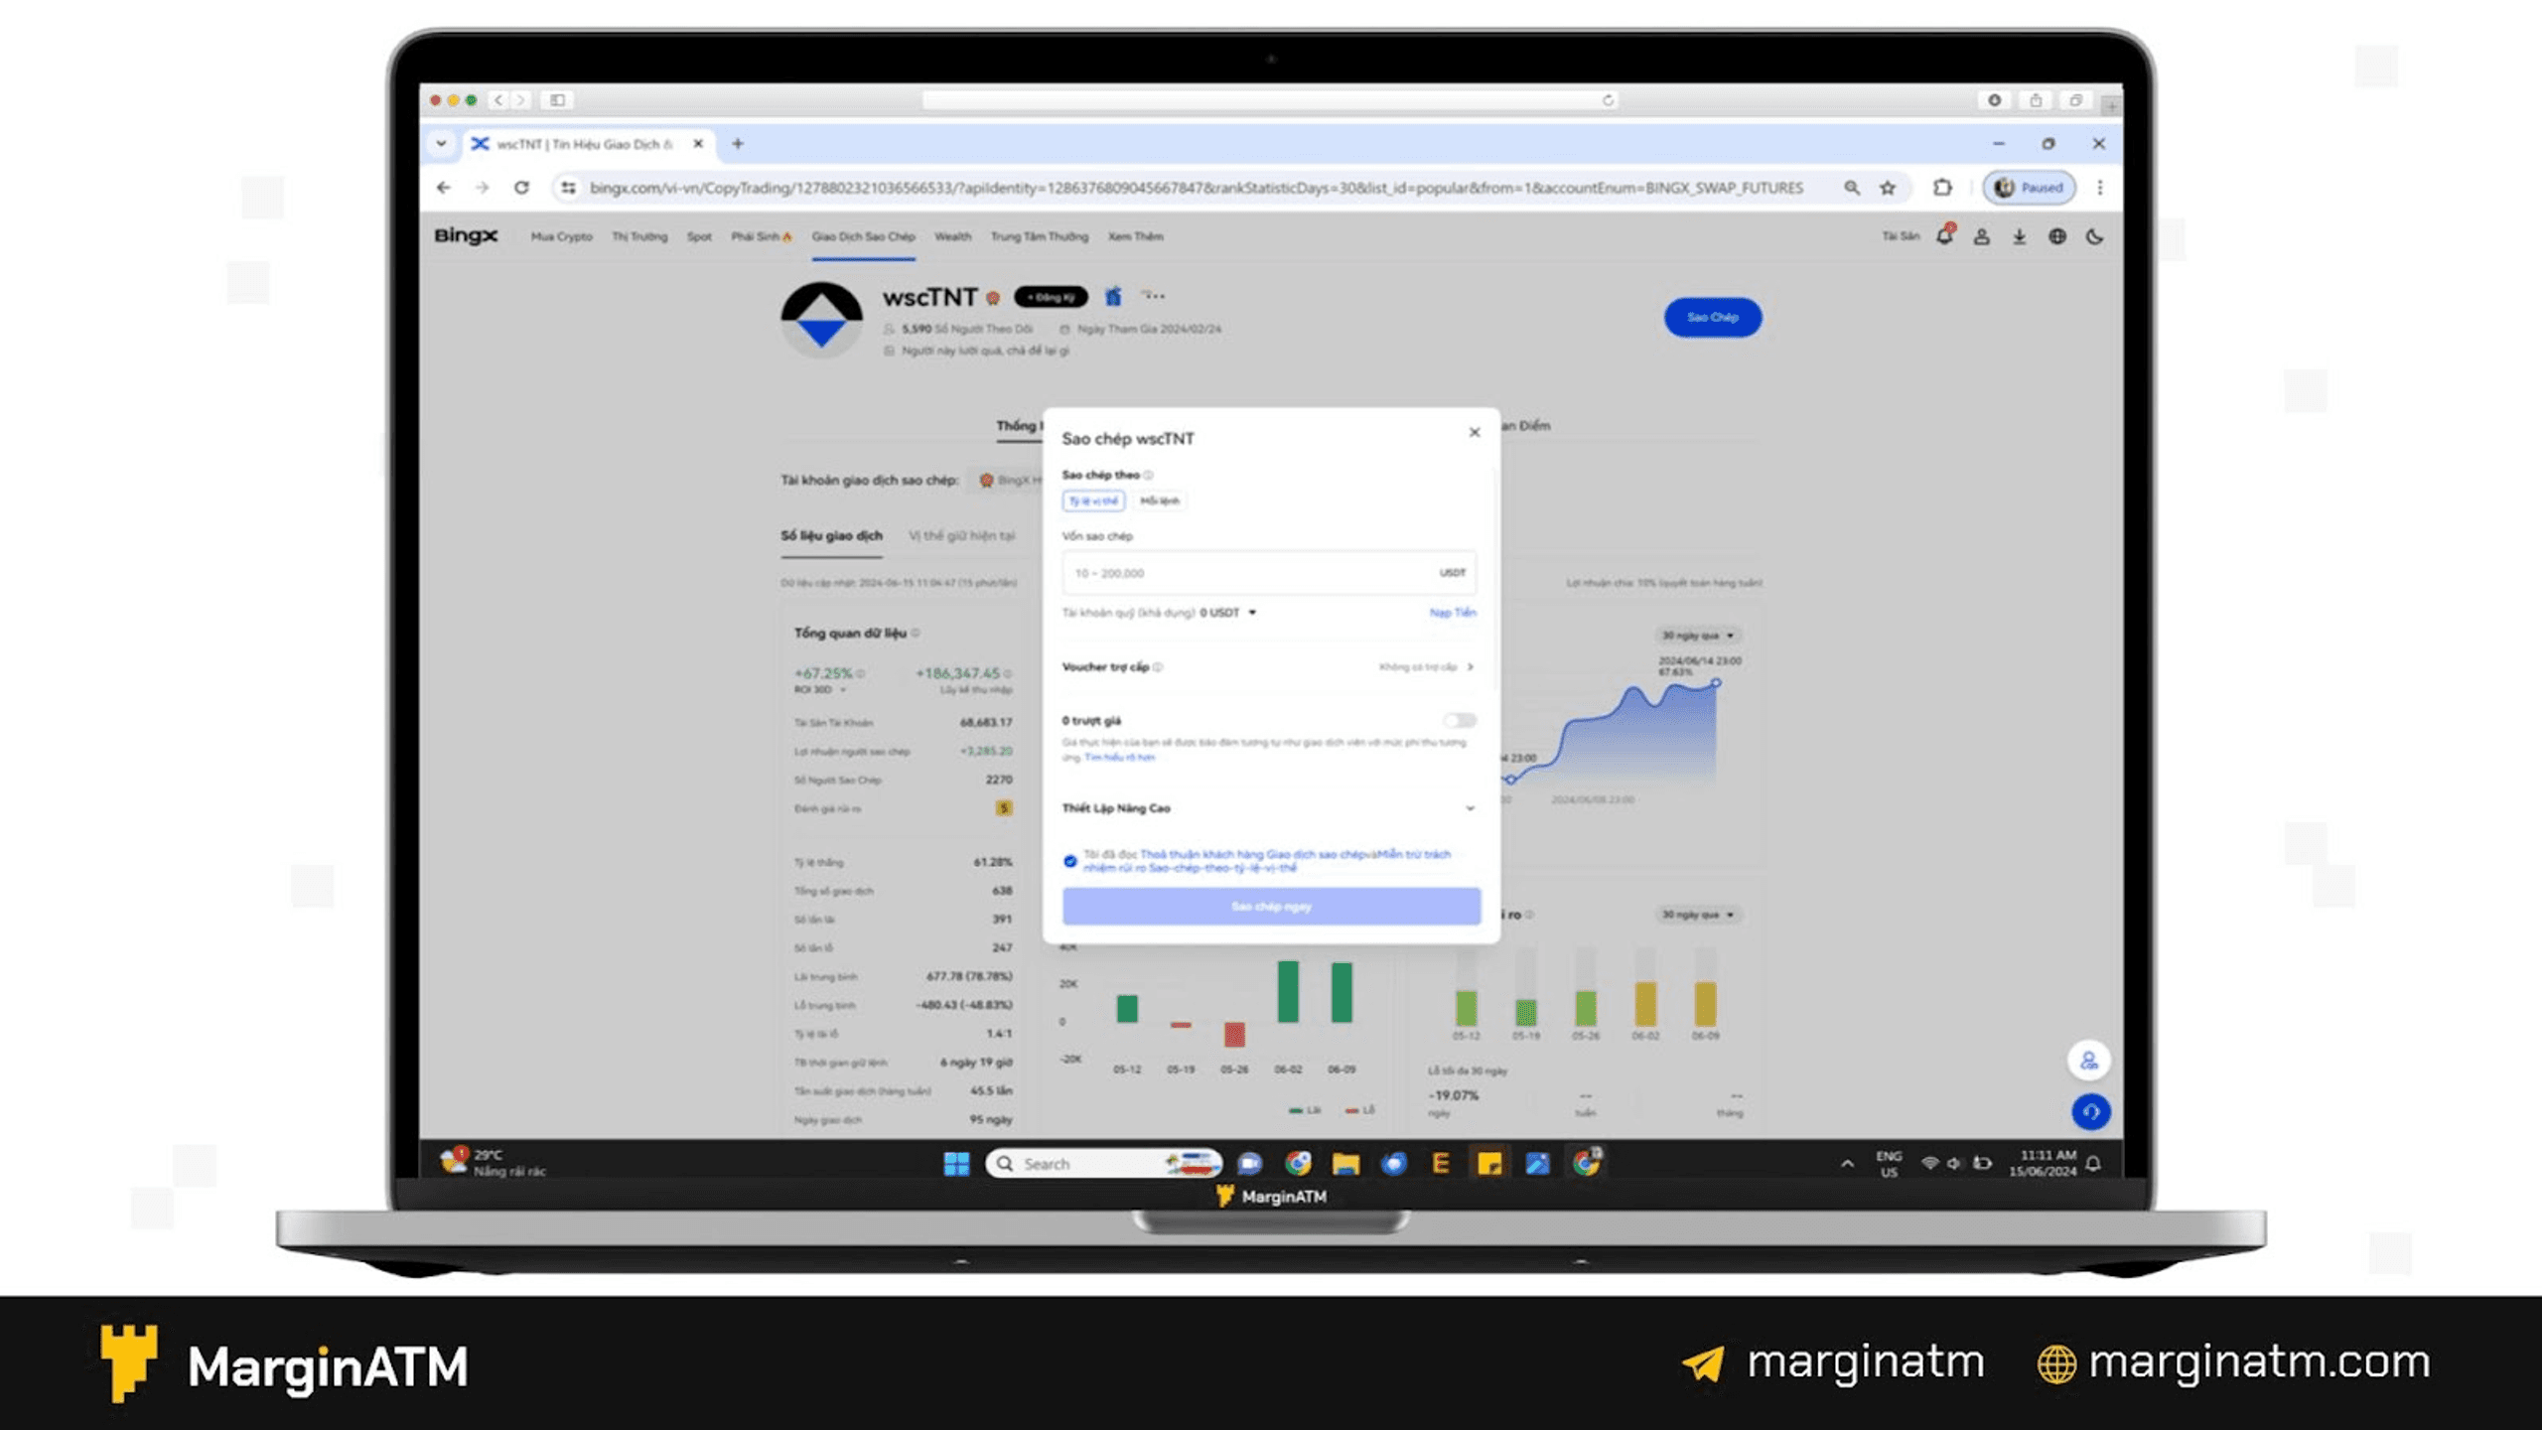Click the blue gift icon beside wscTNT

(x=1114, y=296)
